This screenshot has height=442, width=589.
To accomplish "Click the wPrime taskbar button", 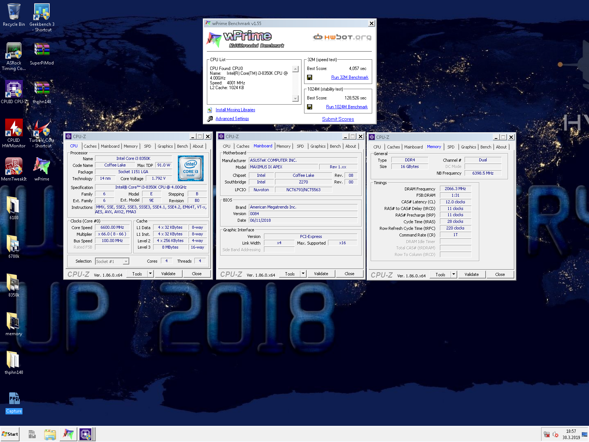I will coord(68,434).
